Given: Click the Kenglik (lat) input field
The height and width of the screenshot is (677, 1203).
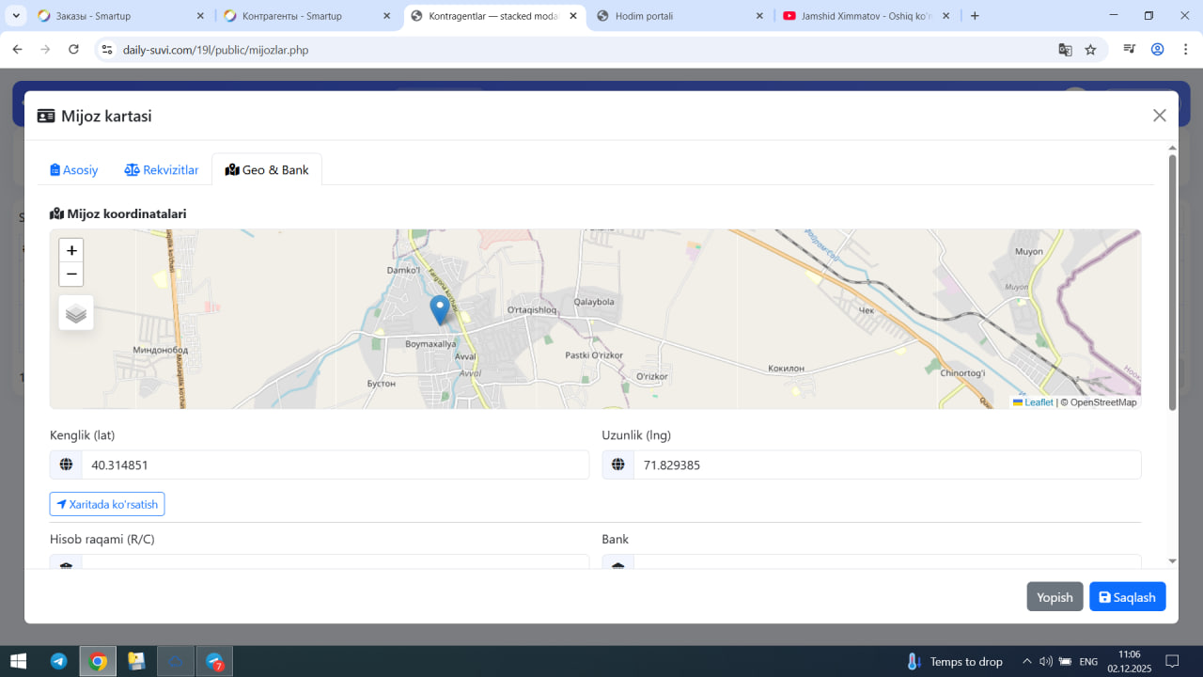Looking at the screenshot, I should pyautogui.click(x=334, y=464).
